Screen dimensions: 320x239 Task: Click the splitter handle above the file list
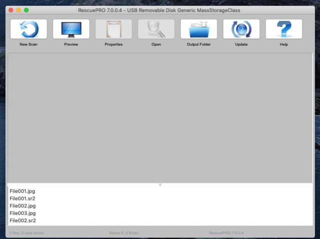coord(160,185)
